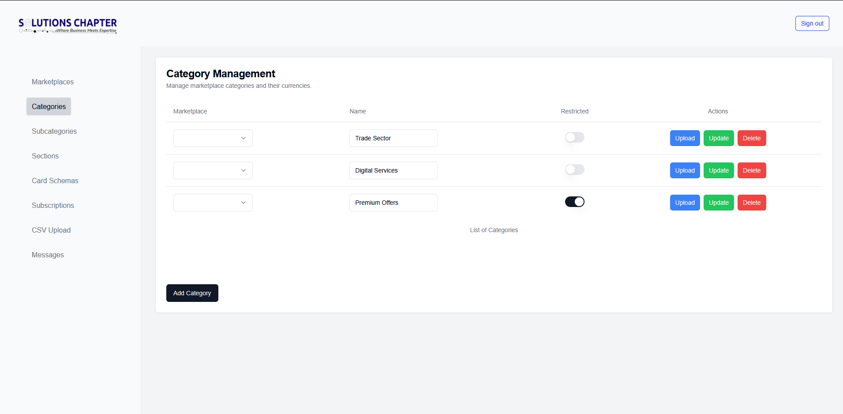Navigate to Card Schemas page
843x414 pixels.
[x=55, y=181]
